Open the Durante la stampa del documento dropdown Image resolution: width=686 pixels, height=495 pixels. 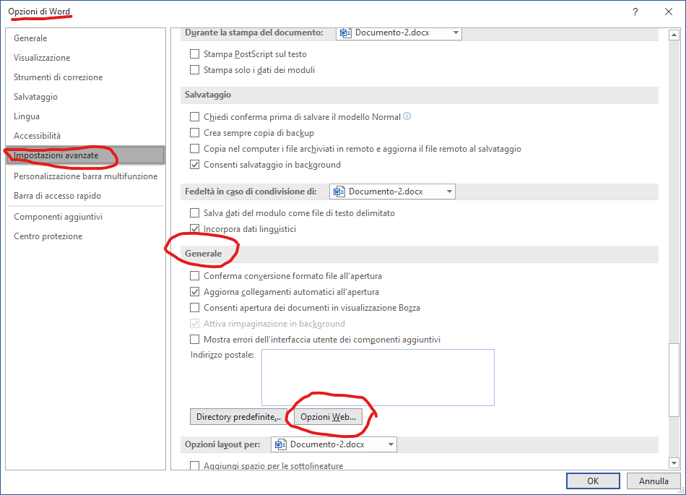point(399,33)
